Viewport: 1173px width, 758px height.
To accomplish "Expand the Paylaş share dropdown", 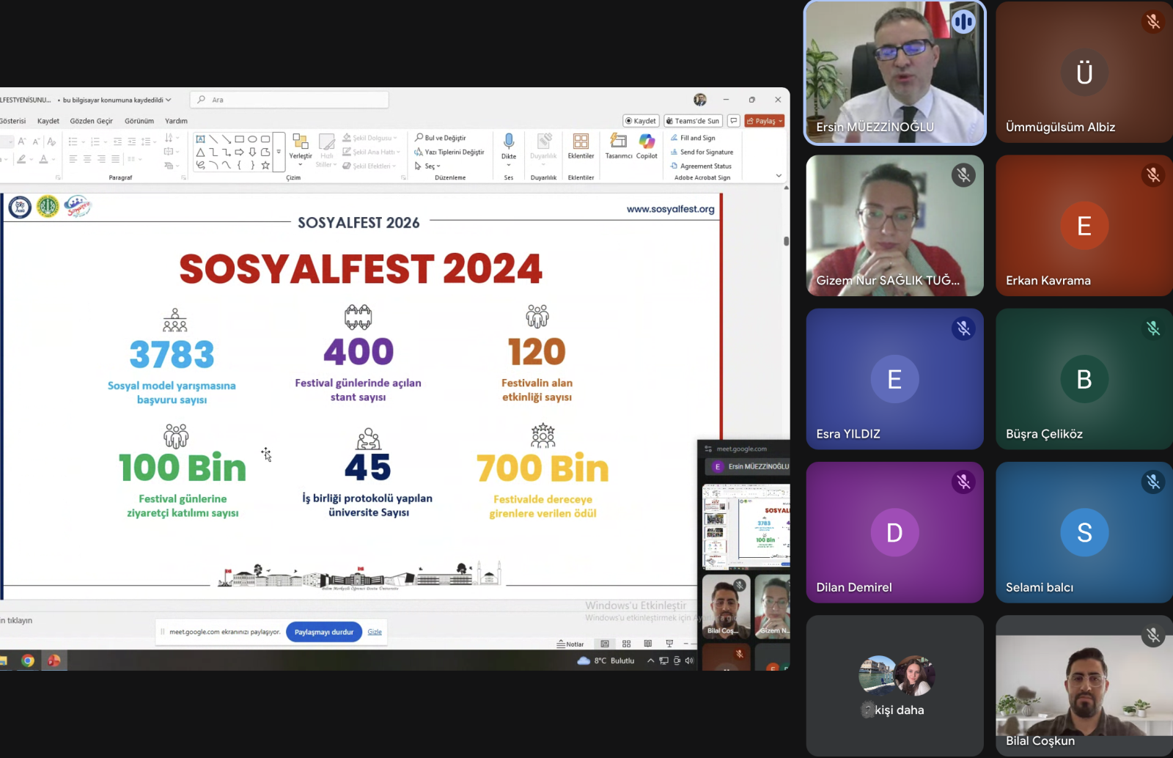I will coord(781,121).
